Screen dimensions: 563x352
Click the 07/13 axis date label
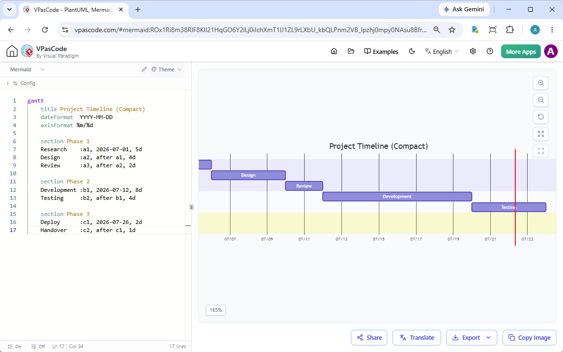tap(341, 239)
